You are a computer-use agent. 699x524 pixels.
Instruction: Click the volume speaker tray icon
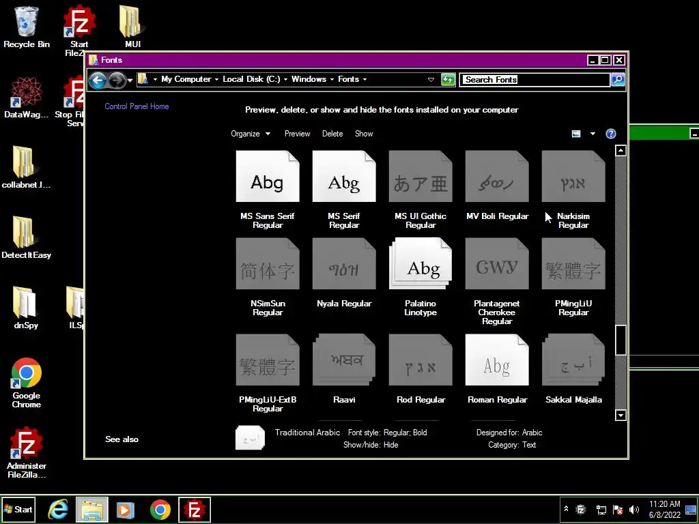633,509
